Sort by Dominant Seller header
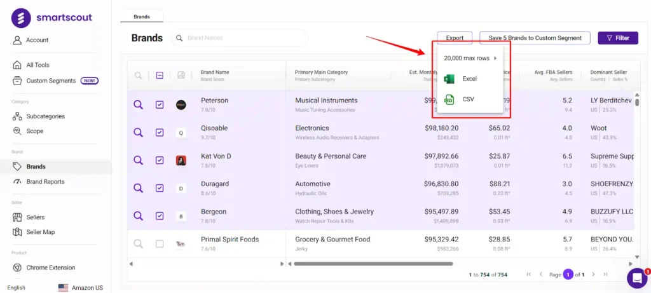 (608, 72)
